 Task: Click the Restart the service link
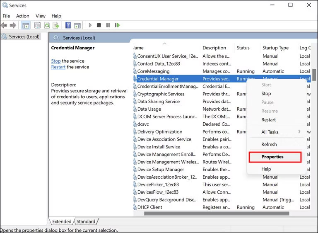[x=58, y=67]
